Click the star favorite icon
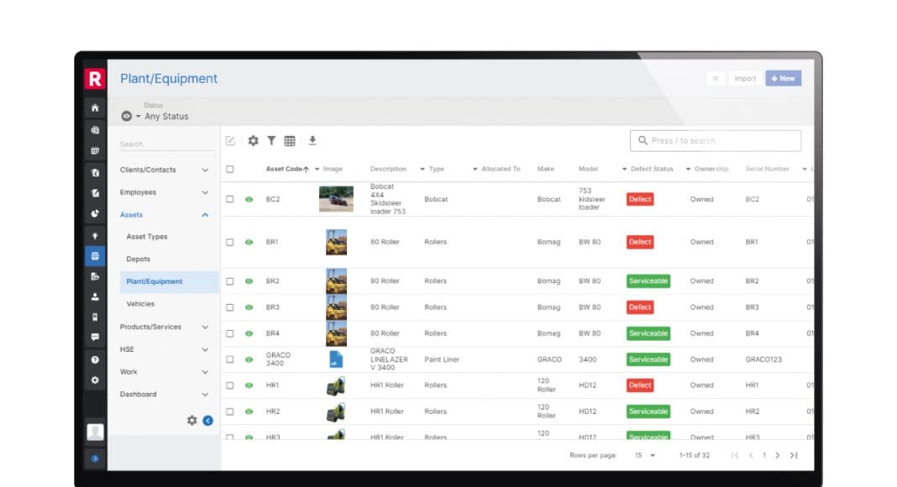The image size is (897, 487). coord(716,78)
